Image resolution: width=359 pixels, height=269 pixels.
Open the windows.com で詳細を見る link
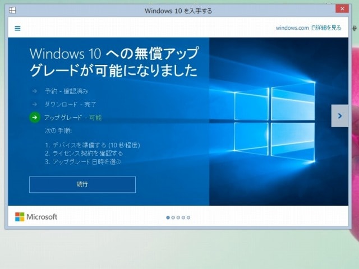point(308,27)
